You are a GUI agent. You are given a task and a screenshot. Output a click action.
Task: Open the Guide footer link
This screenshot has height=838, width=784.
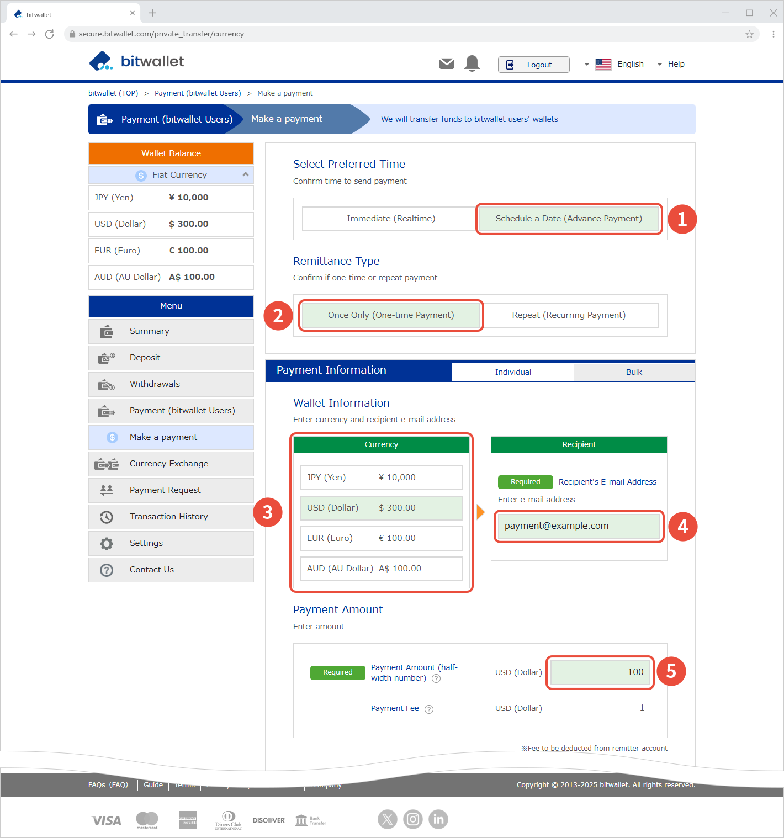point(153,784)
